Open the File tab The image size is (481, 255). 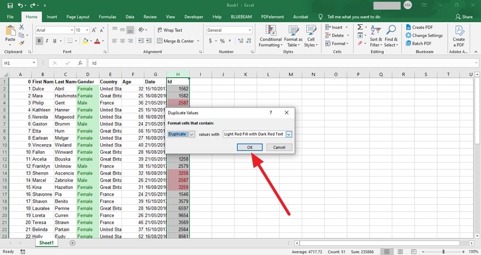pyautogui.click(x=10, y=17)
